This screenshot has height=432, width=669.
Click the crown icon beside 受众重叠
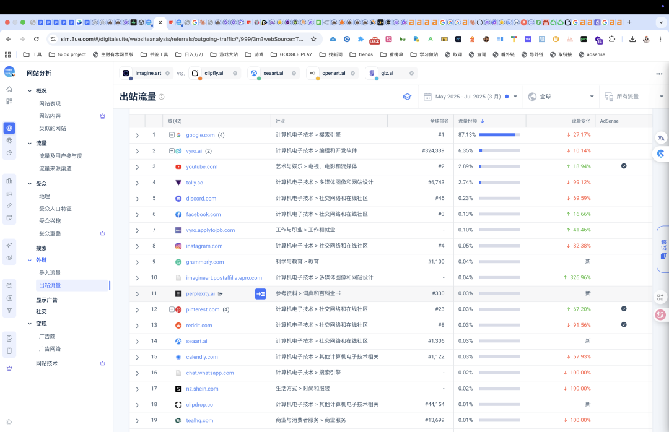coord(102,234)
